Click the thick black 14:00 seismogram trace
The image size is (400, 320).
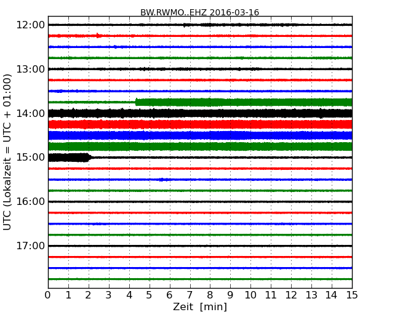click(200, 113)
